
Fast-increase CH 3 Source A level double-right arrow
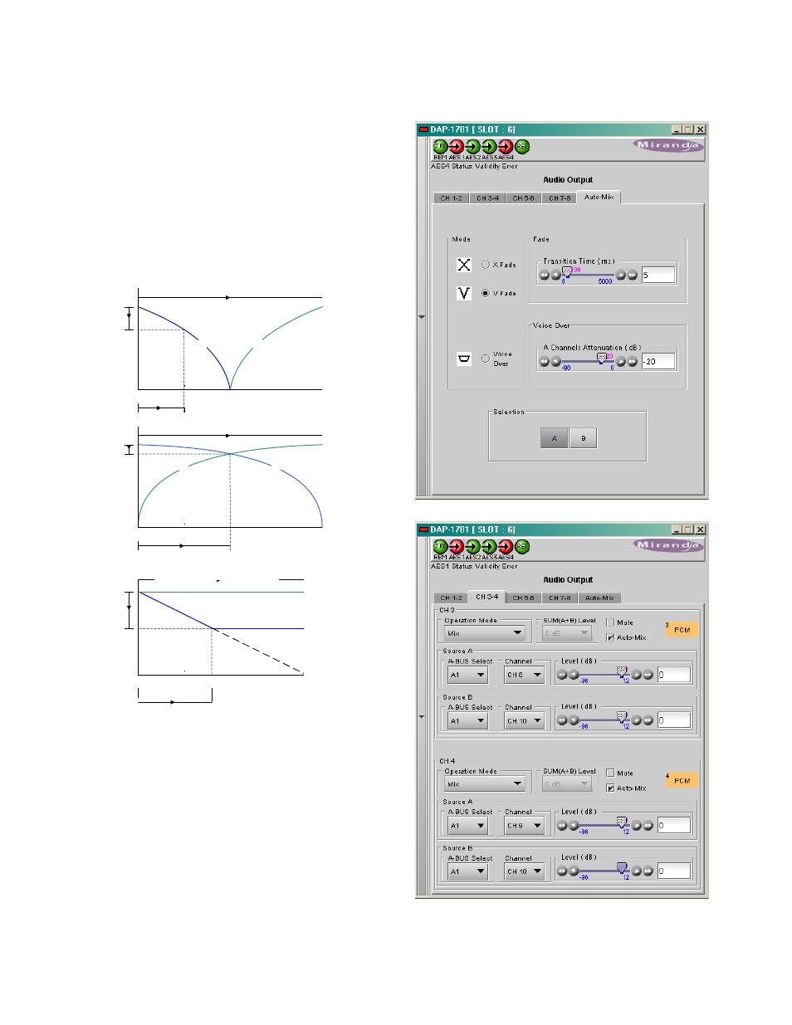coord(648,675)
